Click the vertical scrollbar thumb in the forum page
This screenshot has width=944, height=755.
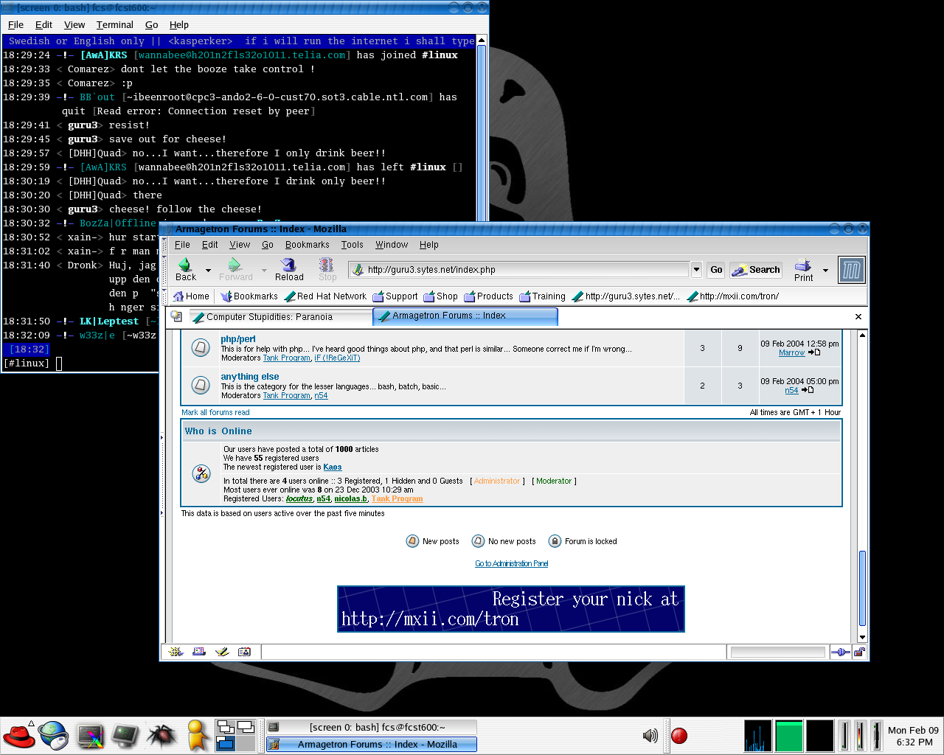[862, 586]
